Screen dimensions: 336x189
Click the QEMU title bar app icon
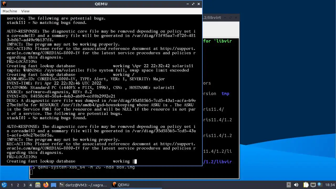(x=4, y=4)
